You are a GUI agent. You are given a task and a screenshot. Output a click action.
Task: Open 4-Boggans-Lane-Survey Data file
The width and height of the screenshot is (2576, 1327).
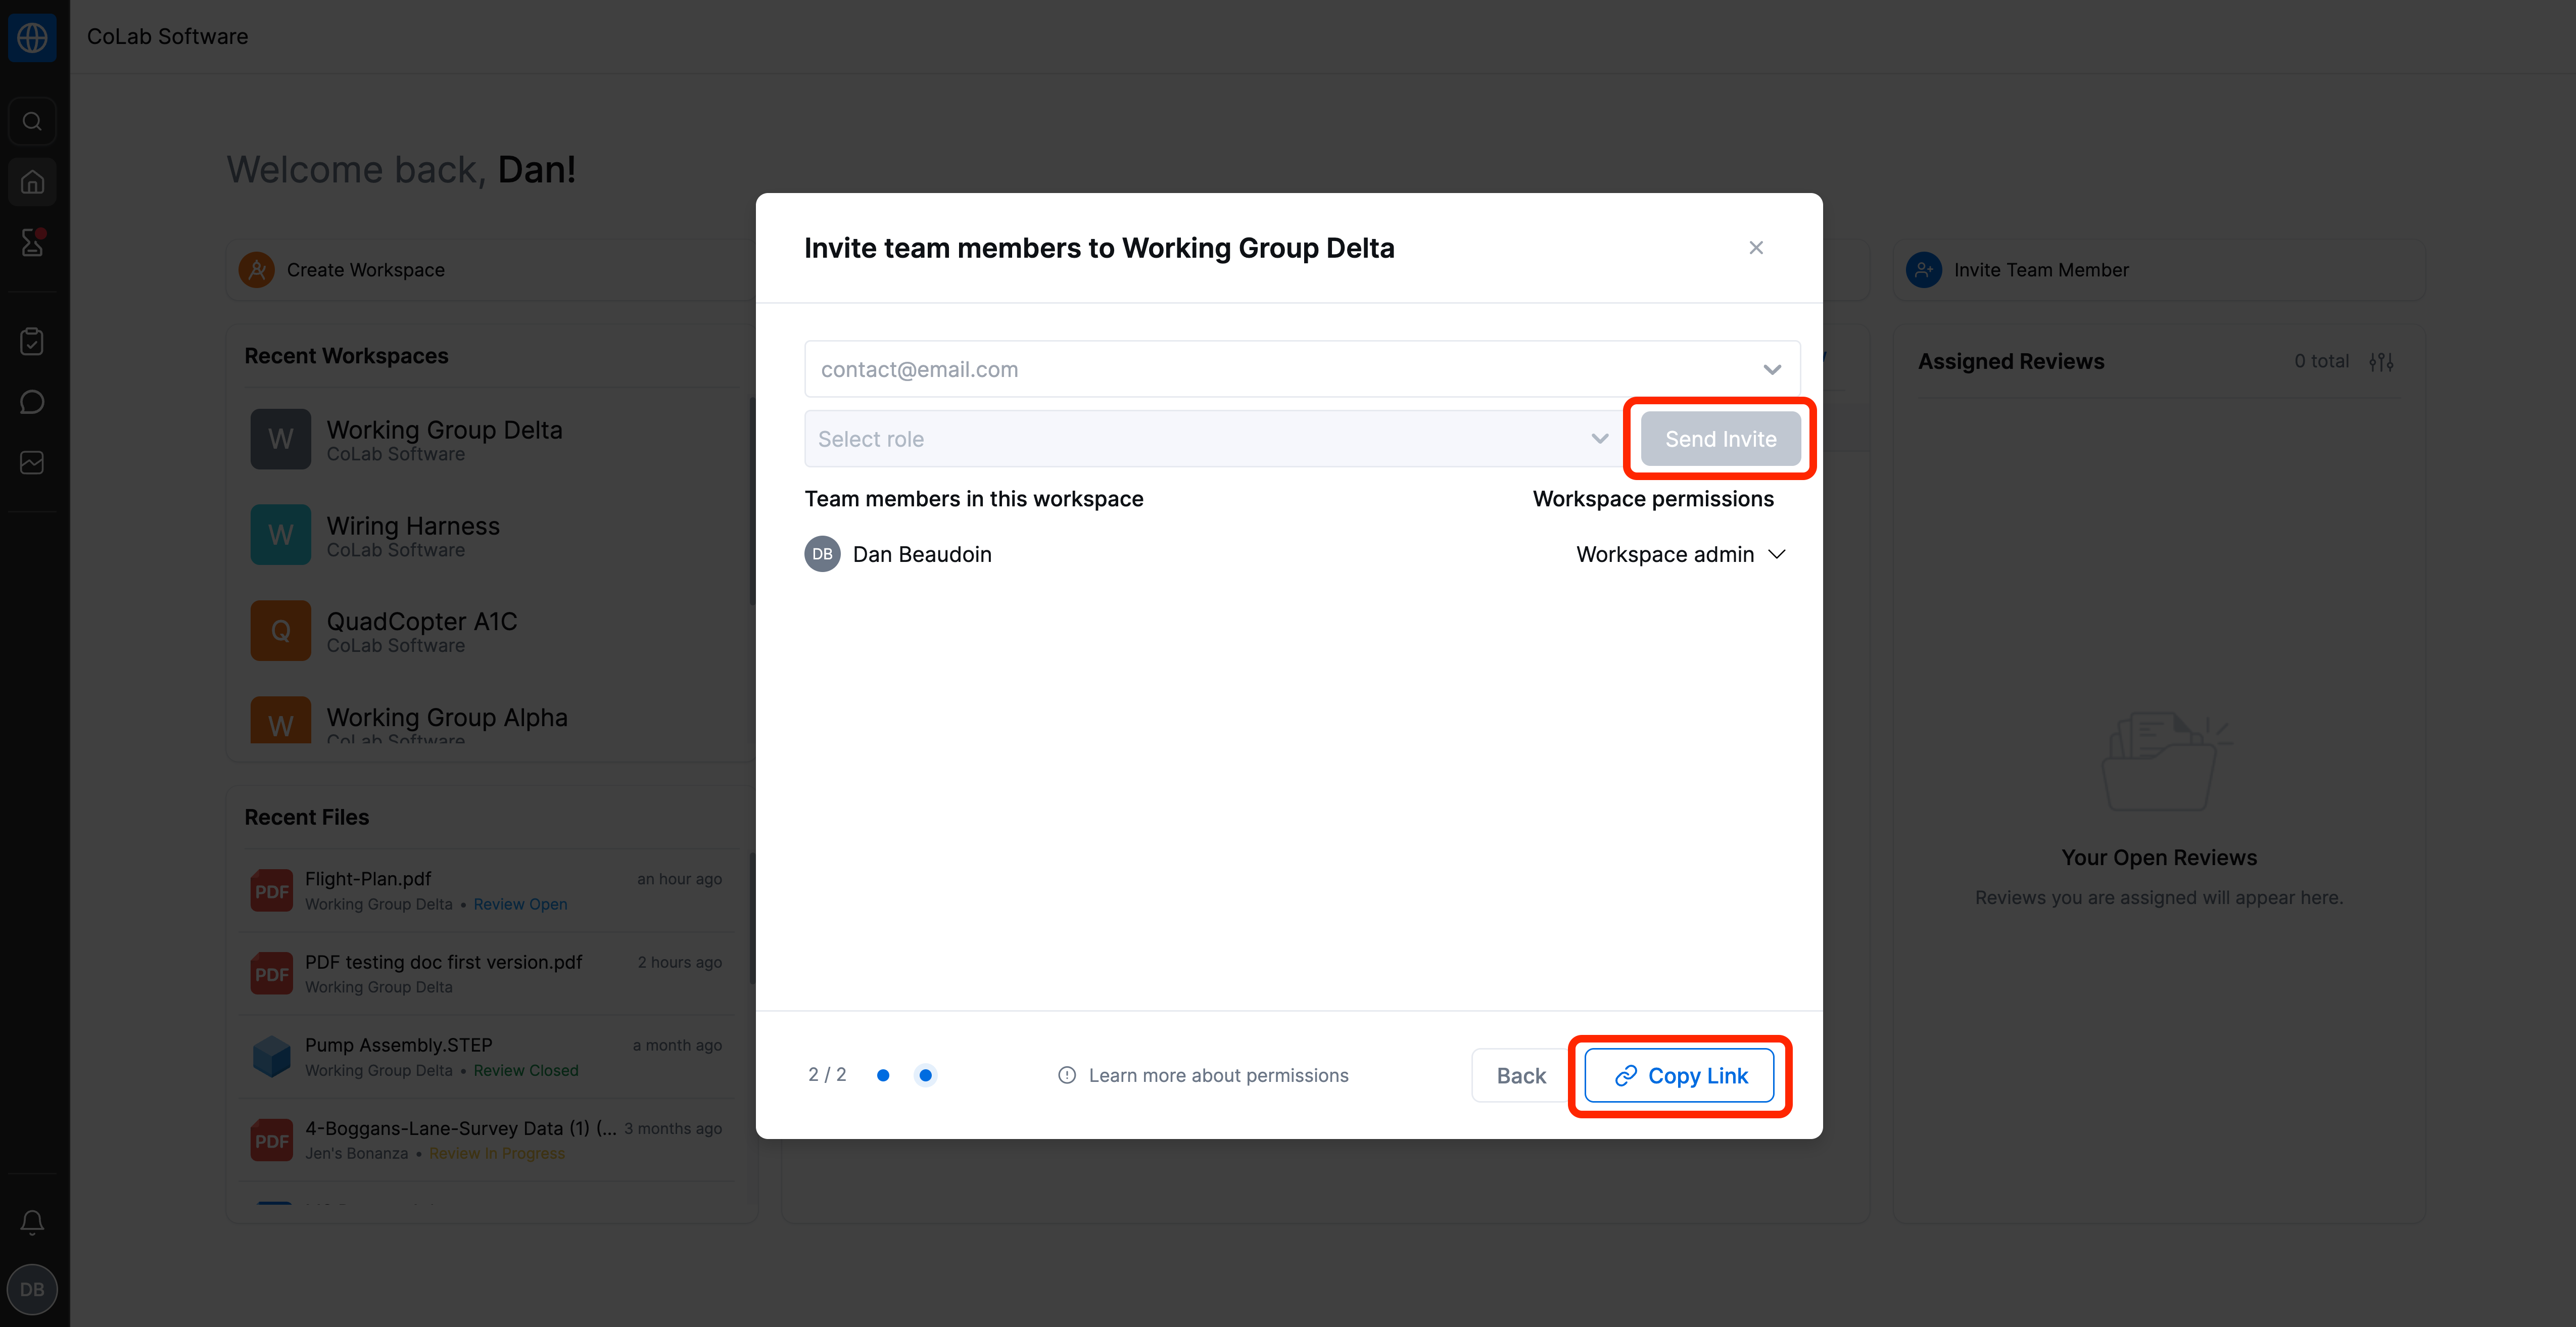click(x=490, y=1140)
